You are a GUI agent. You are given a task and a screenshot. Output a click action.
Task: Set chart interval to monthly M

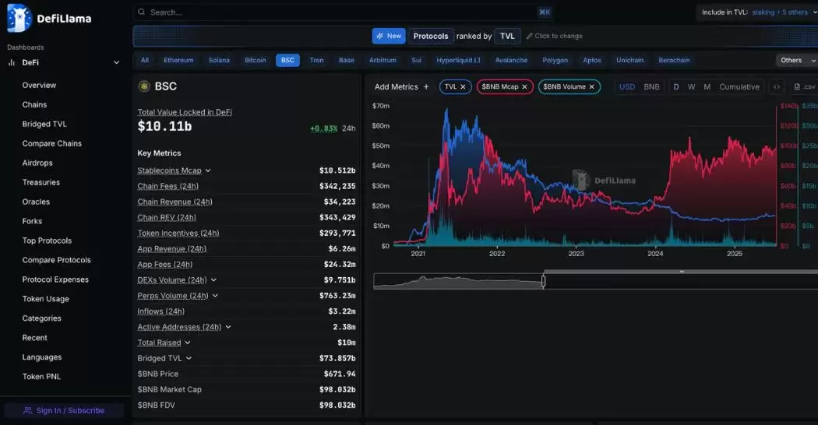pyautogui.click(x=707, y=86)
